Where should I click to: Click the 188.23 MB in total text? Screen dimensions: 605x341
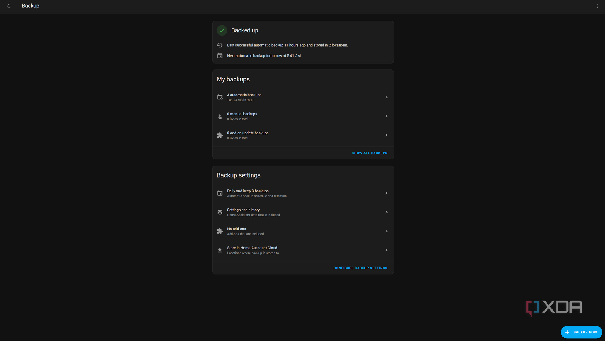coord(240,100)
